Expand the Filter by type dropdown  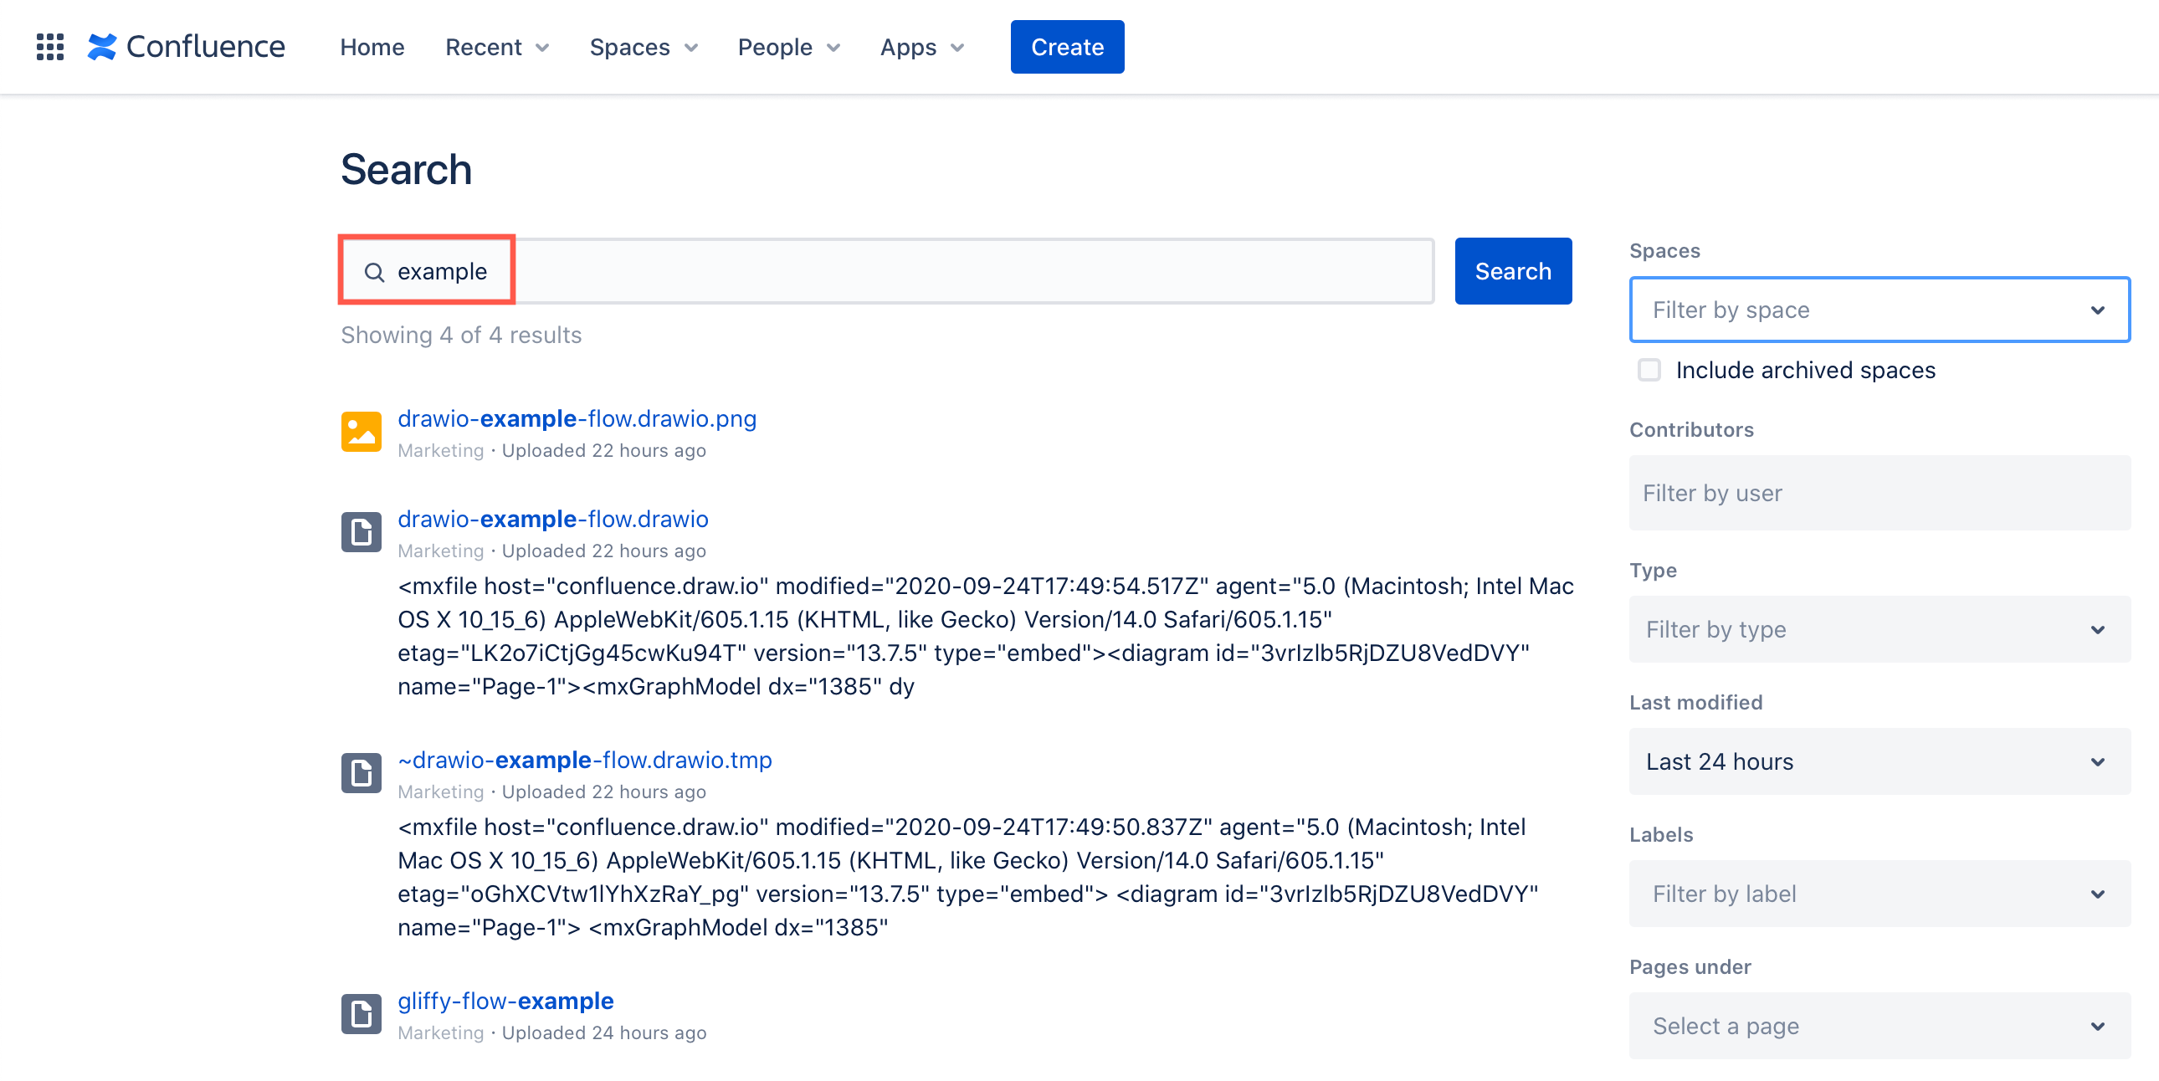coord(1879,628)
